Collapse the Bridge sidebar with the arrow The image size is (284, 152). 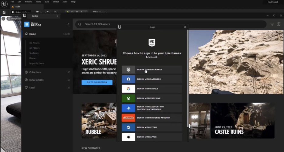tap(68, 24)
